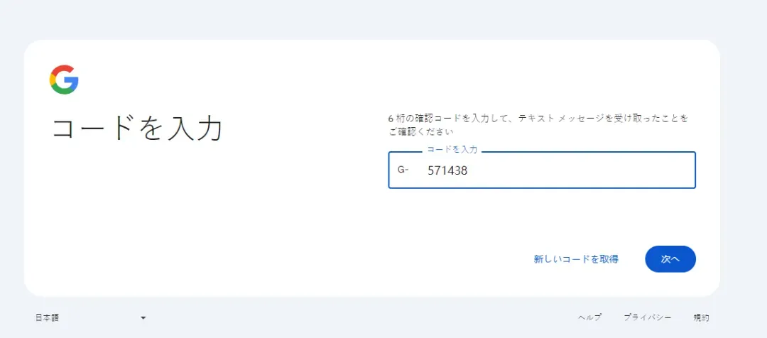Open the 規約 footer link
This screenshot has height=338, width=767.
pyautogui.click(x=701, y=317)
